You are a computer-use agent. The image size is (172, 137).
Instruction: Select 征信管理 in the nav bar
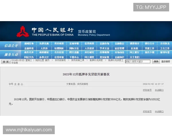(x=120, y=48)
